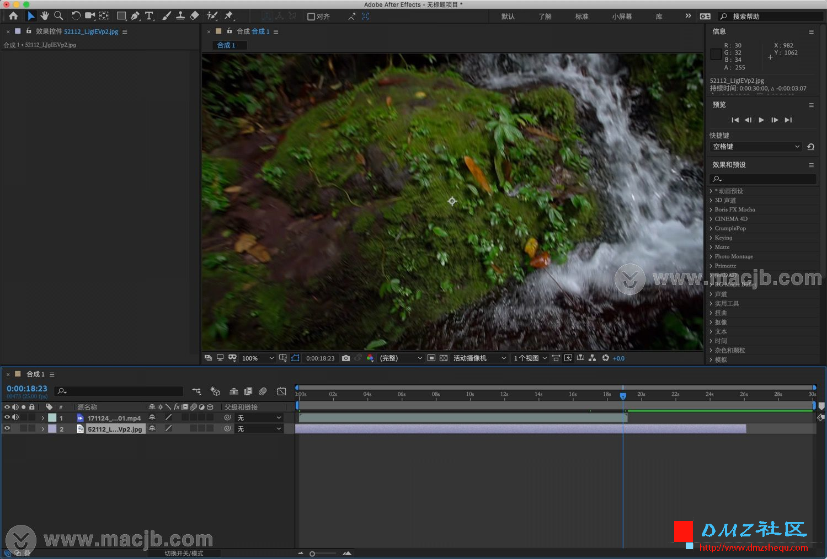Enable motion blur for the composition

click(x=263, y=391)
